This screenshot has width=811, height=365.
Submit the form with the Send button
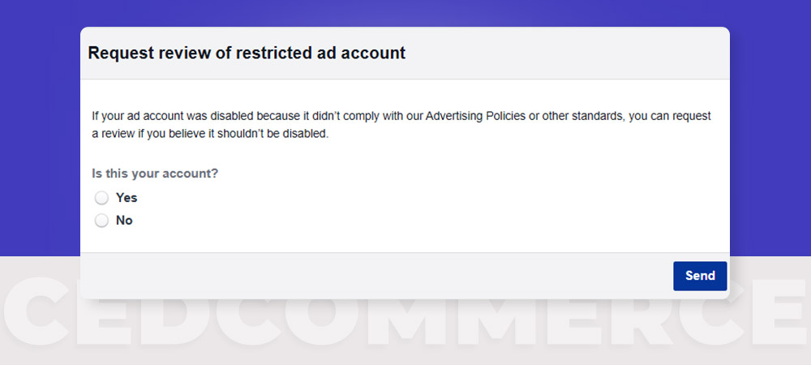click(x=700, y=276)
